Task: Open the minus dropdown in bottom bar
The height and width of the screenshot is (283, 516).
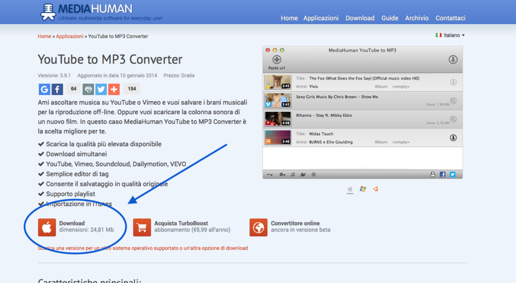Action: (x=270, y=175)
